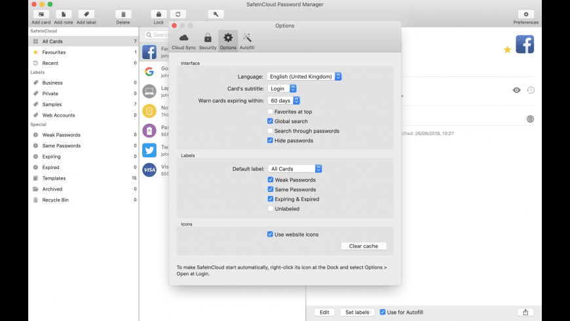
Task: Open the Language dropdown
Action: (304, 77)
